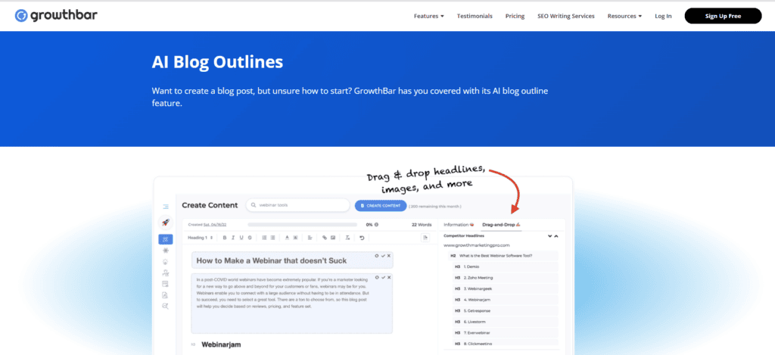This screenshot has height=355, width=775.
Task: Open the text highlight color picker
Action: [296, 238]
